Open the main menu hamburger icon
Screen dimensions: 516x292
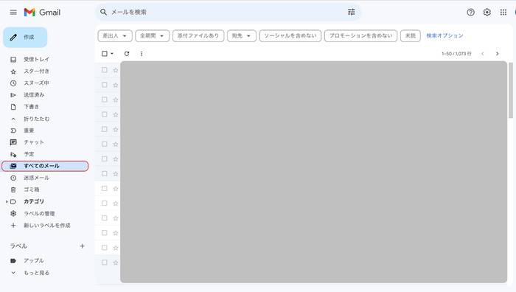point(13,13)
